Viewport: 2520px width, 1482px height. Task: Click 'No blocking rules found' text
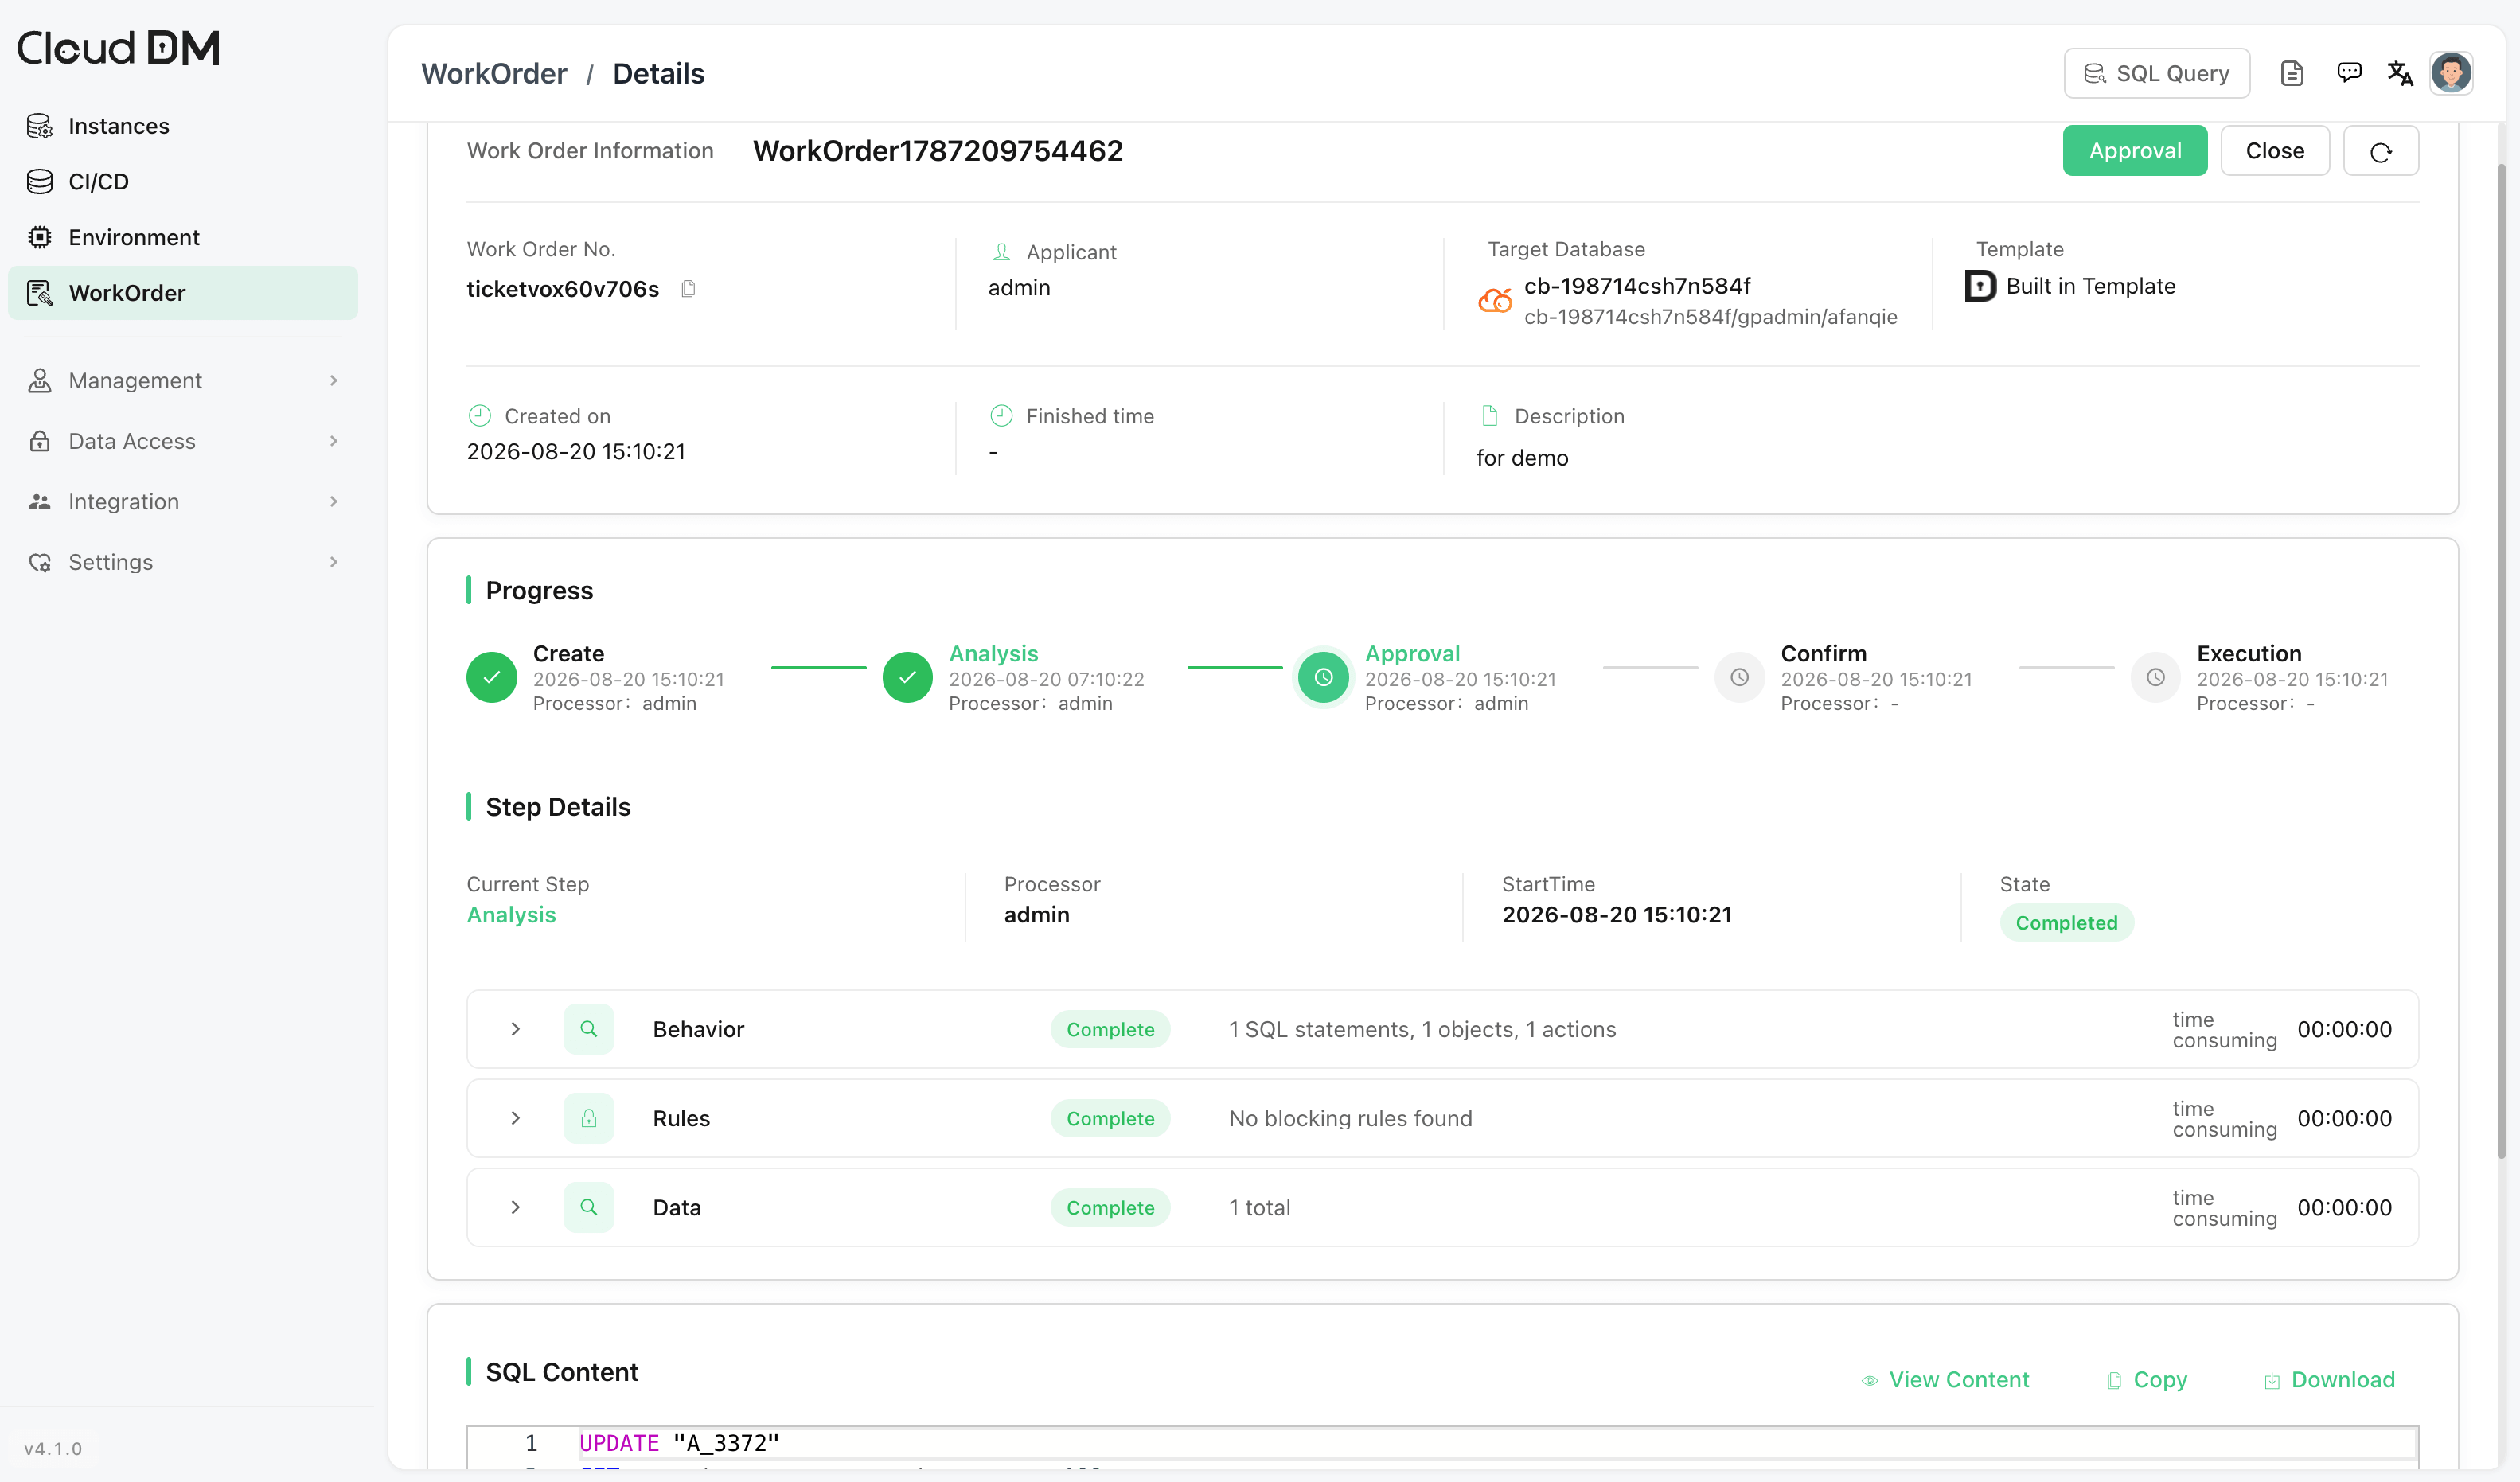(x=1350, y=1118)
